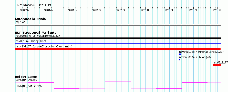
Task: Click the black nsv5556846 variant bar
Action: point(118,38)
